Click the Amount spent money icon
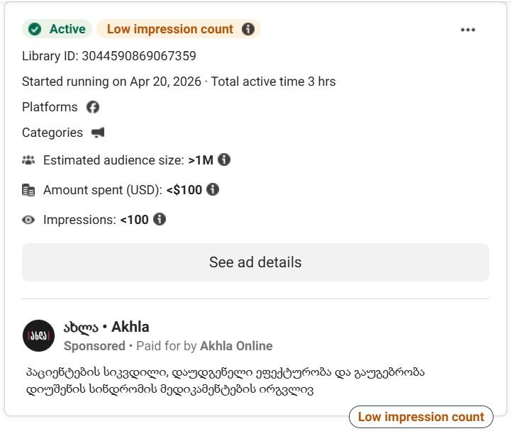Image resolution: width=512 pixels, height=436 pixels. click(x=28, y=190)
